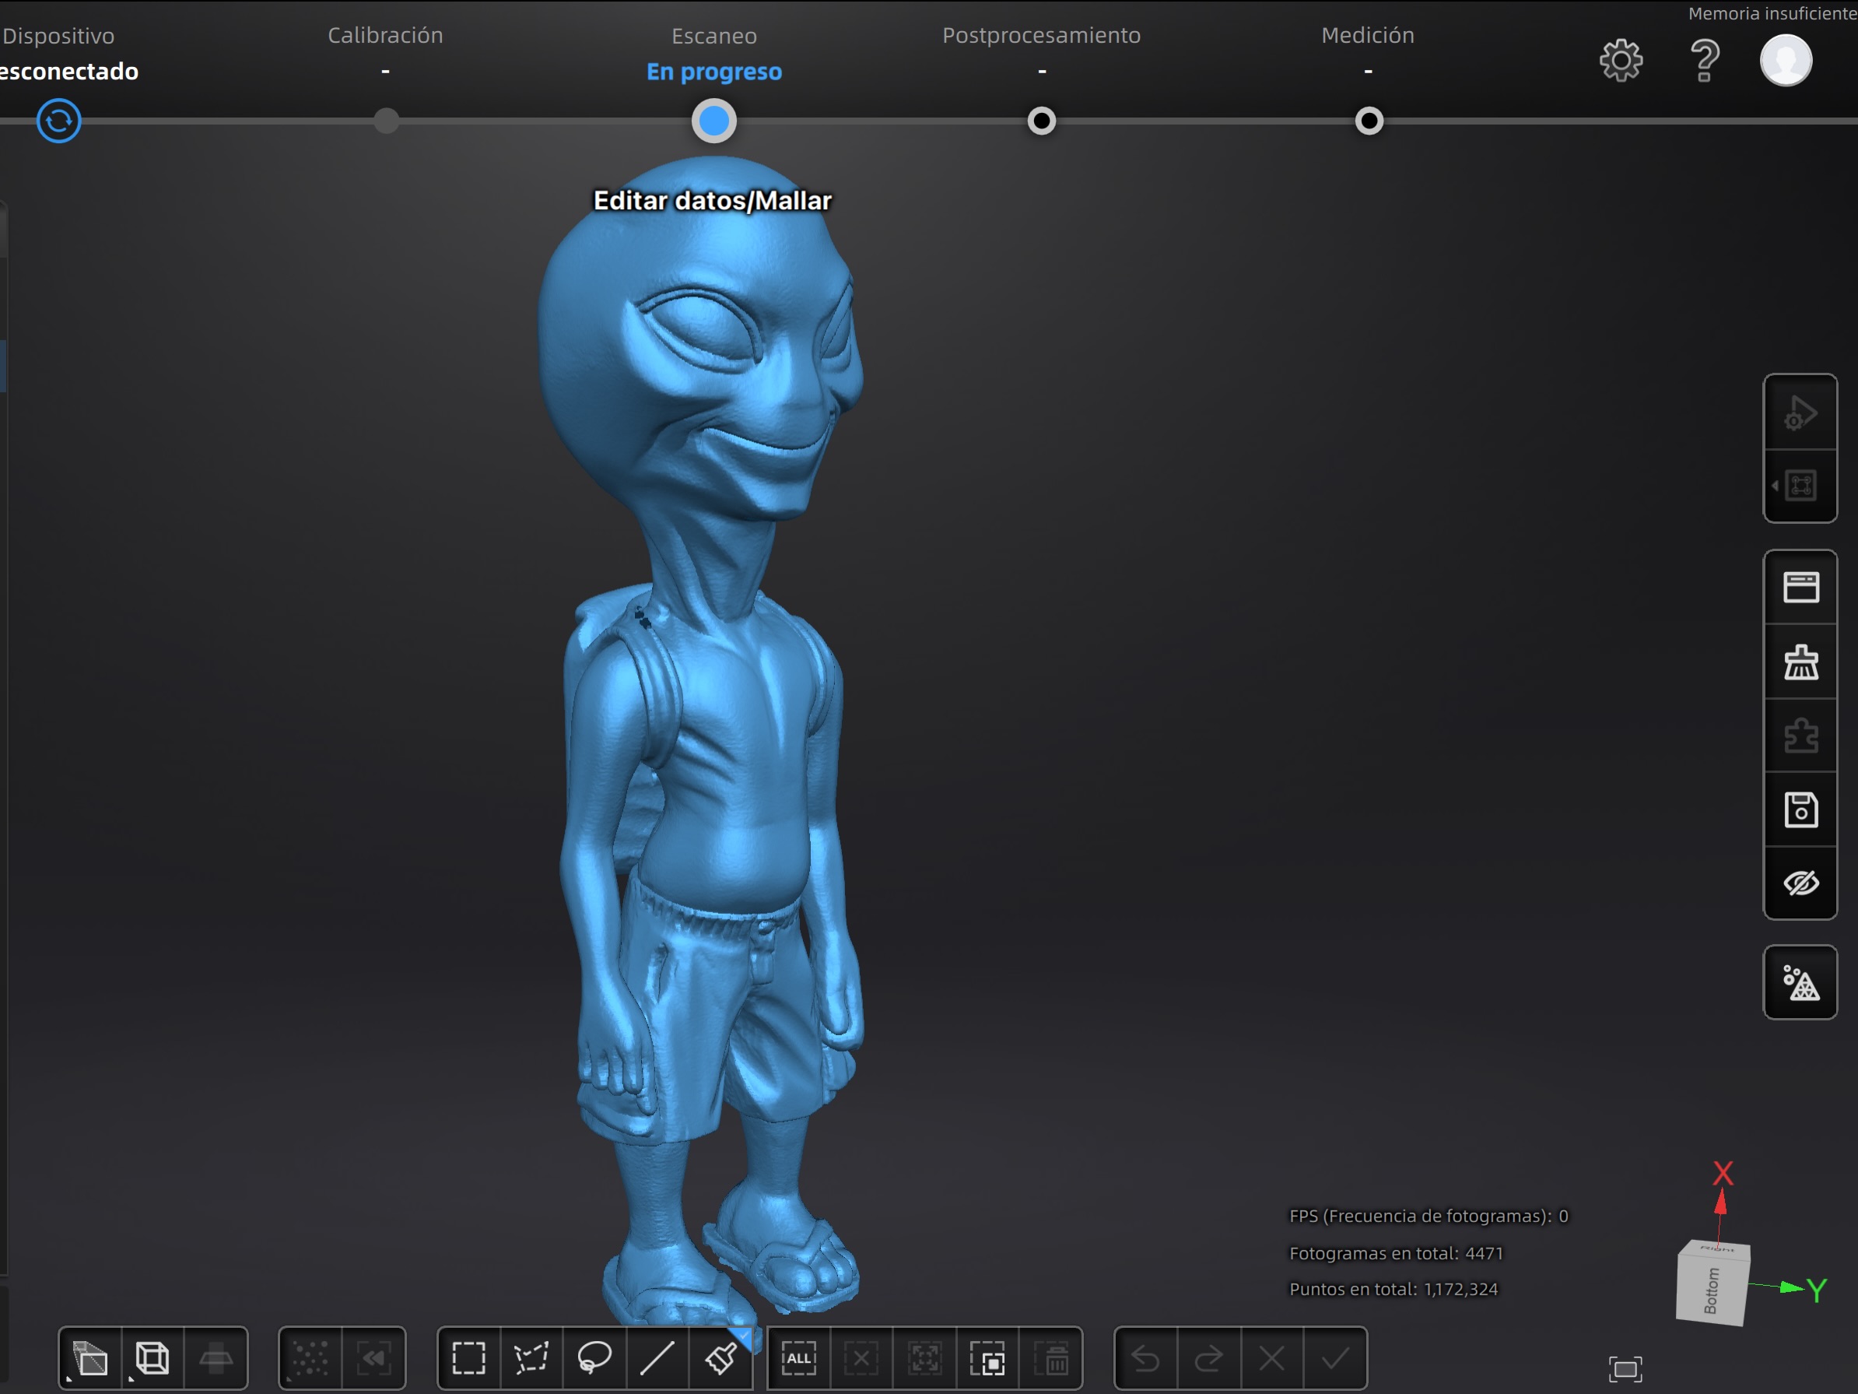The height and width of the screenshot is (1394, 1858).
Task: Delete selected points with the trash icon
Action: click(x=1053, y=1358)
